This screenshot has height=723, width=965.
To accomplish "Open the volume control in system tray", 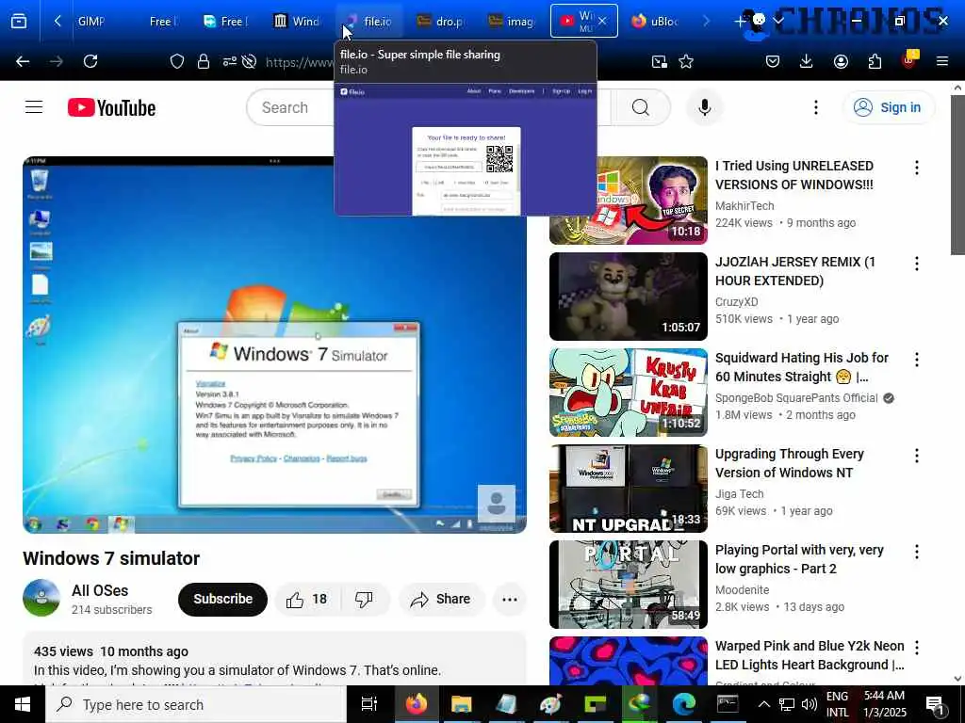I will (810, 704).
